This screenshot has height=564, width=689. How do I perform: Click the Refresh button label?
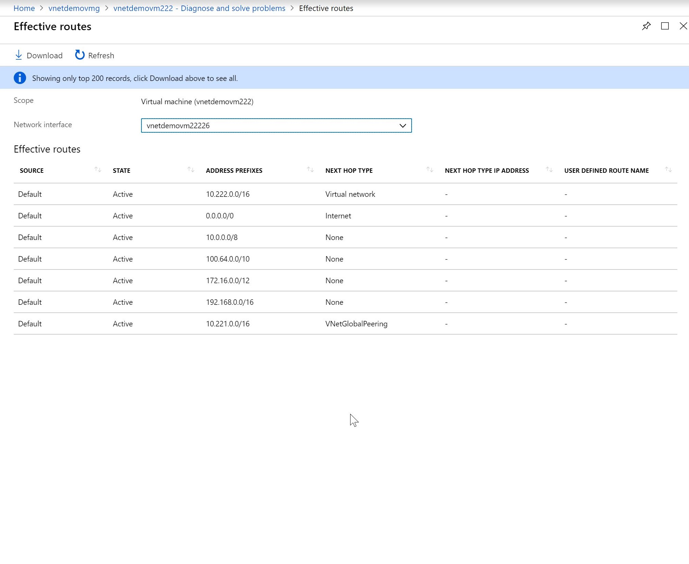point(101,56)
